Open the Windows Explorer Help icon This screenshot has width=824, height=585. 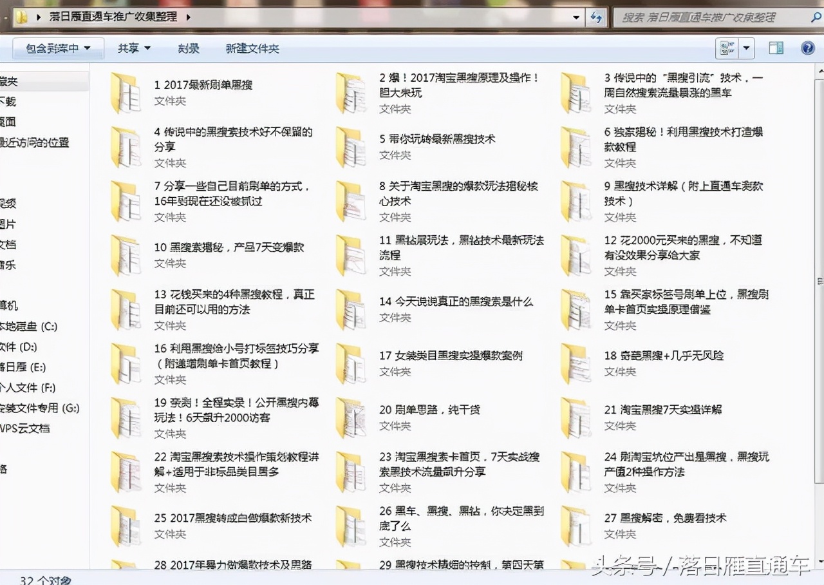click(x=808, y=48)
